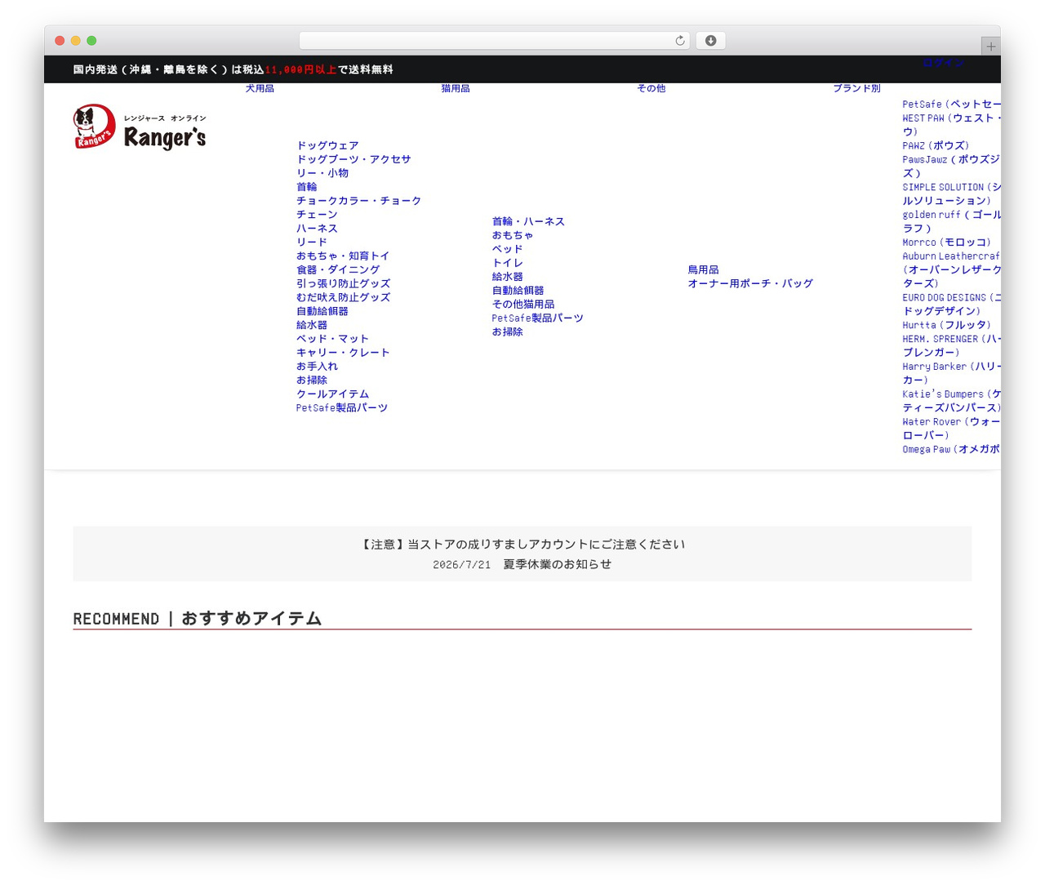Click the free shipping announcement text
Image resolution: width=1045 pixels, height=885 pixels.
(233, 69)
